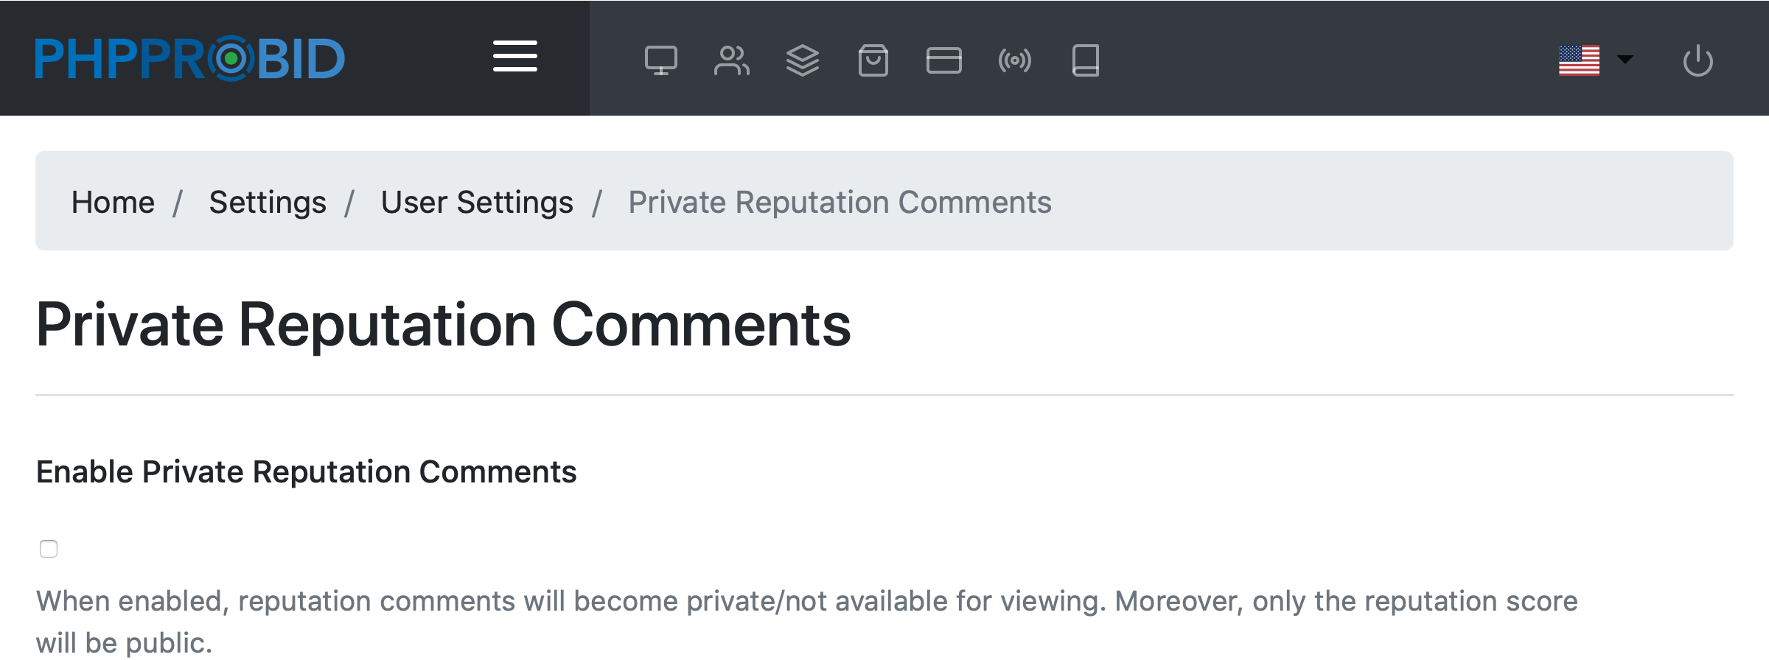The image size is (1769, 660).
Task: Open the Settings breadcrumb link
Action: point(268,202)
